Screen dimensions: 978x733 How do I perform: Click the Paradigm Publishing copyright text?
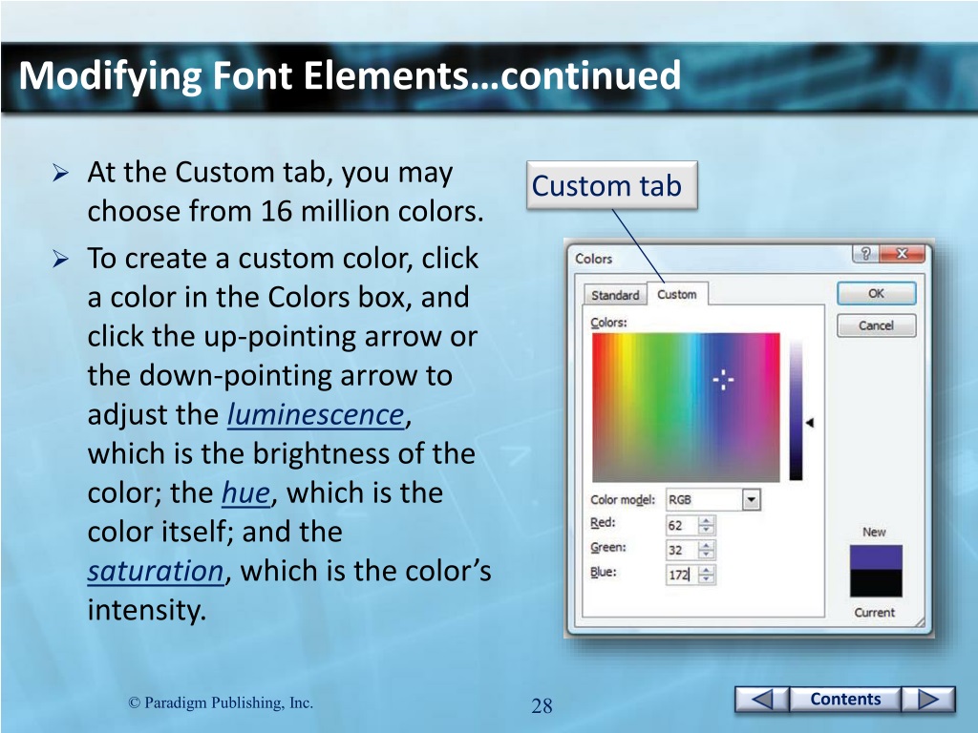point(221,703)
